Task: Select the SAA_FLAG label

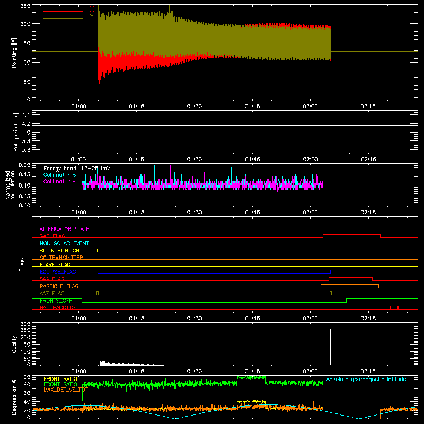Action: (x=52, y=279)
